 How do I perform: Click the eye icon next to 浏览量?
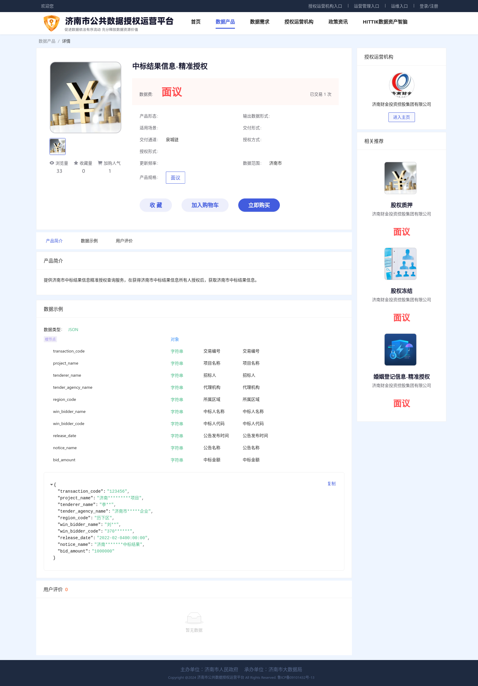(x=52, y=163)
